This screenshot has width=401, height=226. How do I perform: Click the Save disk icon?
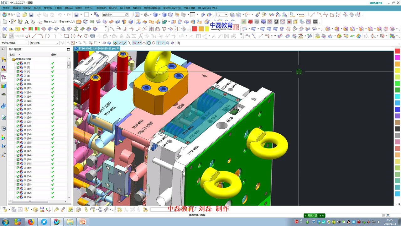point(31,15)
